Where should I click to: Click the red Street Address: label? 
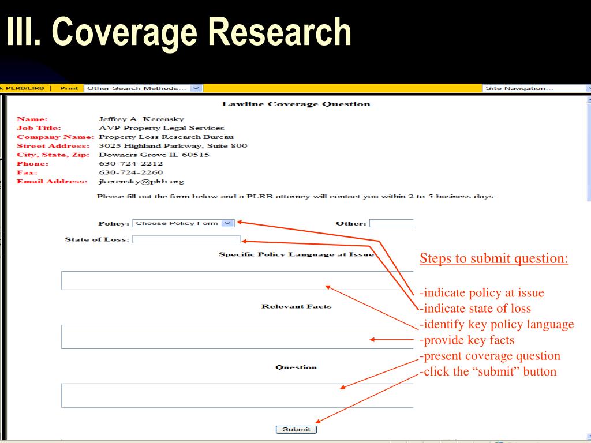point(53,146)
